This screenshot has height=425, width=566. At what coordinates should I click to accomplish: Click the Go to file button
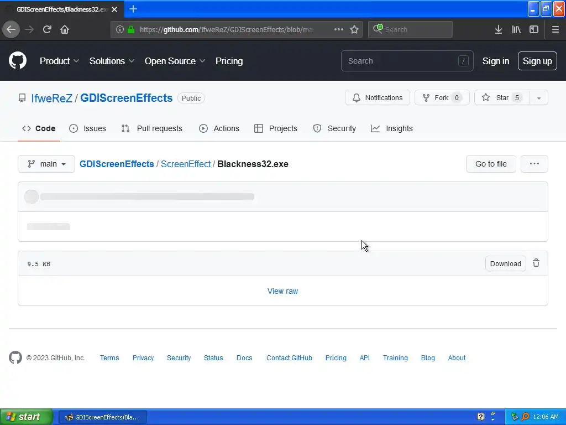point(491,164)
